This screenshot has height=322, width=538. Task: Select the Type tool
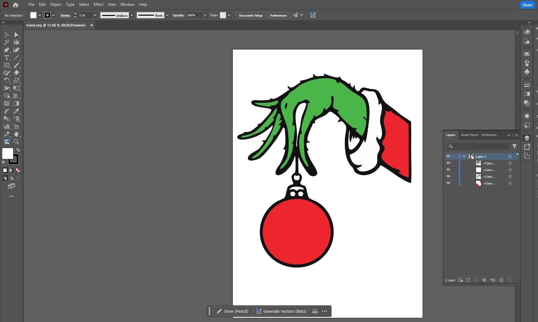[6, 58]
